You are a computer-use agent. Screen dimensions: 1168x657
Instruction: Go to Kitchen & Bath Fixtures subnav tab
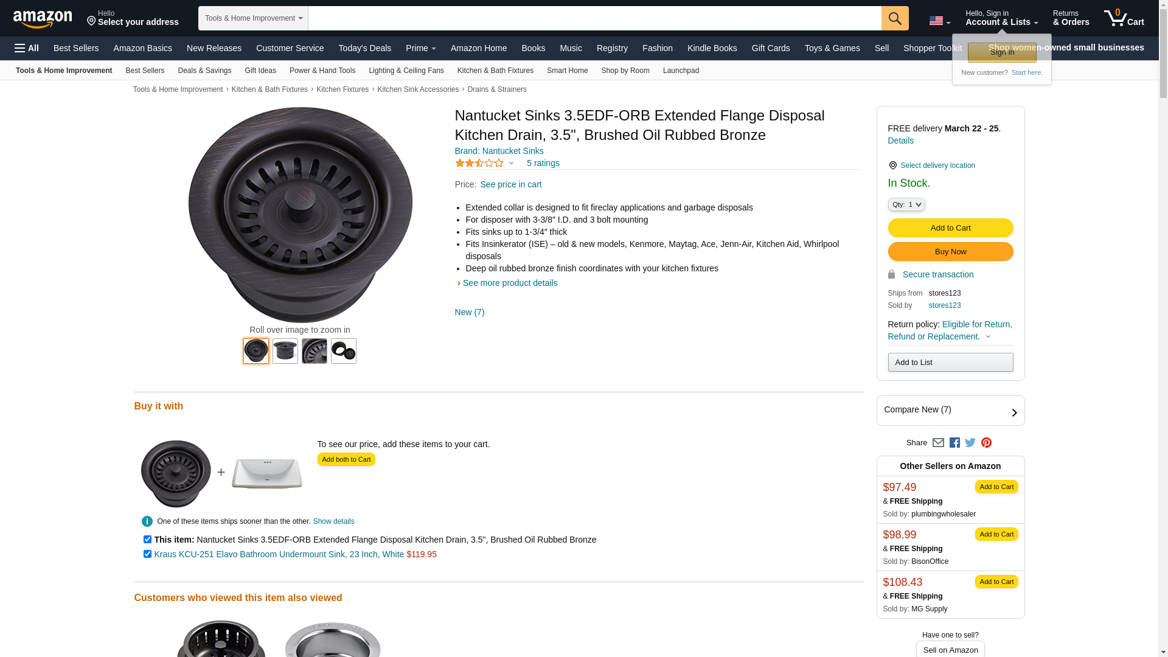pos(495,71)
